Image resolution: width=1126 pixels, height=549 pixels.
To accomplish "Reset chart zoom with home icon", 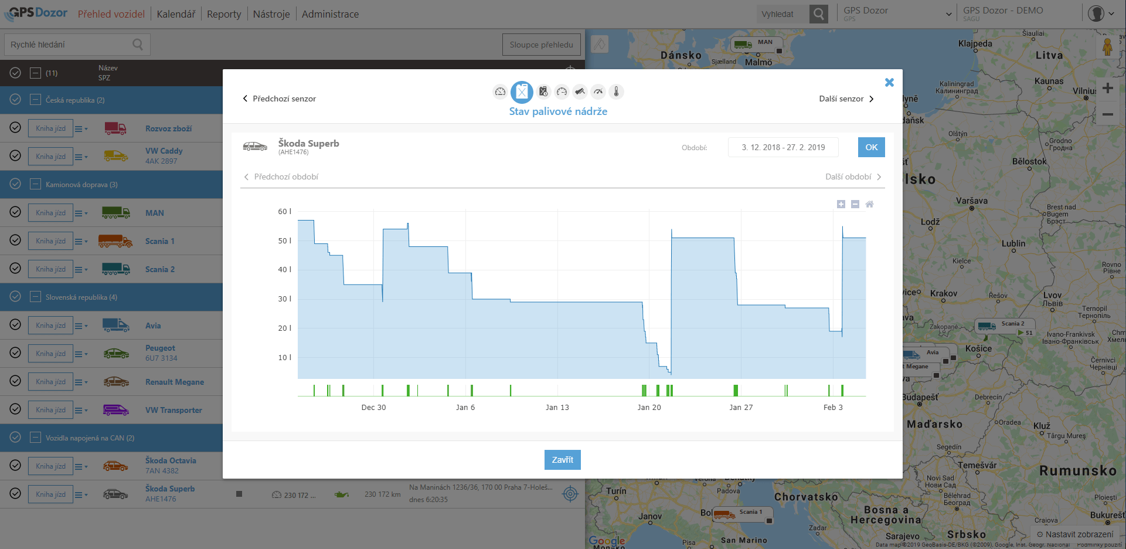I will coord(869,204).
